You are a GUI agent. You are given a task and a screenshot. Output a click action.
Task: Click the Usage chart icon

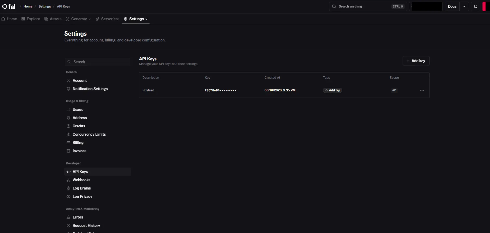[68, 110]
